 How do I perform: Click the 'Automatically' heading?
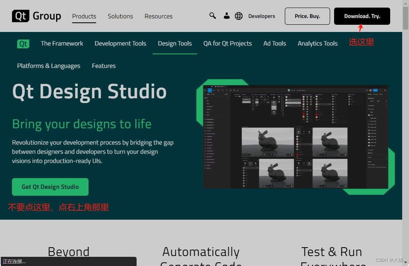201,252
